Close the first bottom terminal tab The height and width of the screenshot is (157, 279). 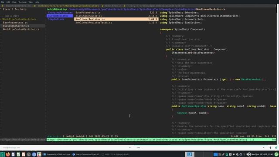tap(130, 148)
